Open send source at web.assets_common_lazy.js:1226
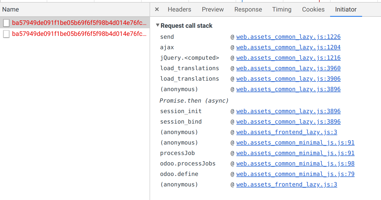The width and height of the screenshot is (381, 200). [x=288, y=37]
